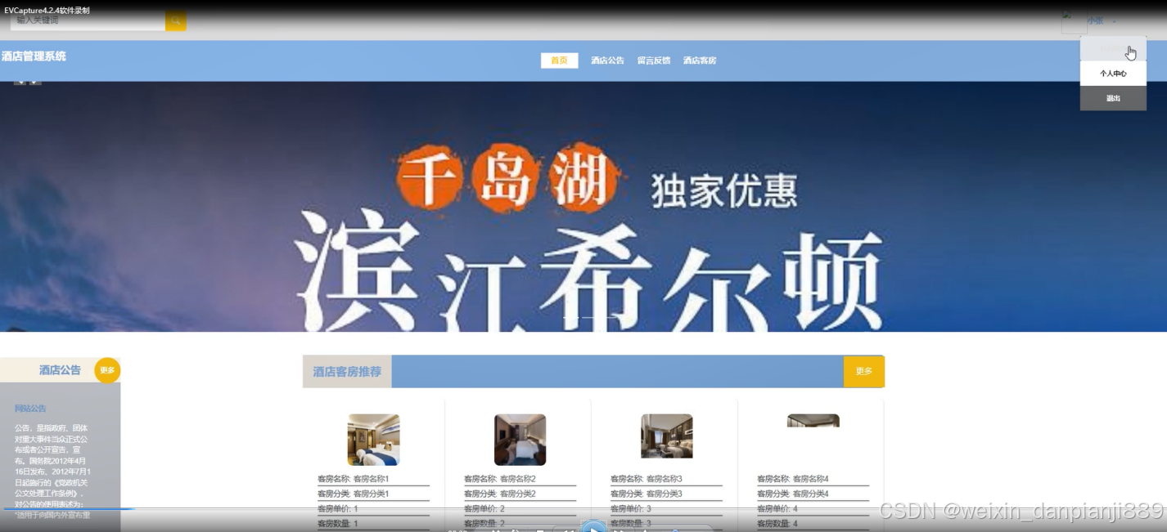Open the 客房名称4 room thumbnail
Screen dimensions: 1167x532
coord(813,421)
